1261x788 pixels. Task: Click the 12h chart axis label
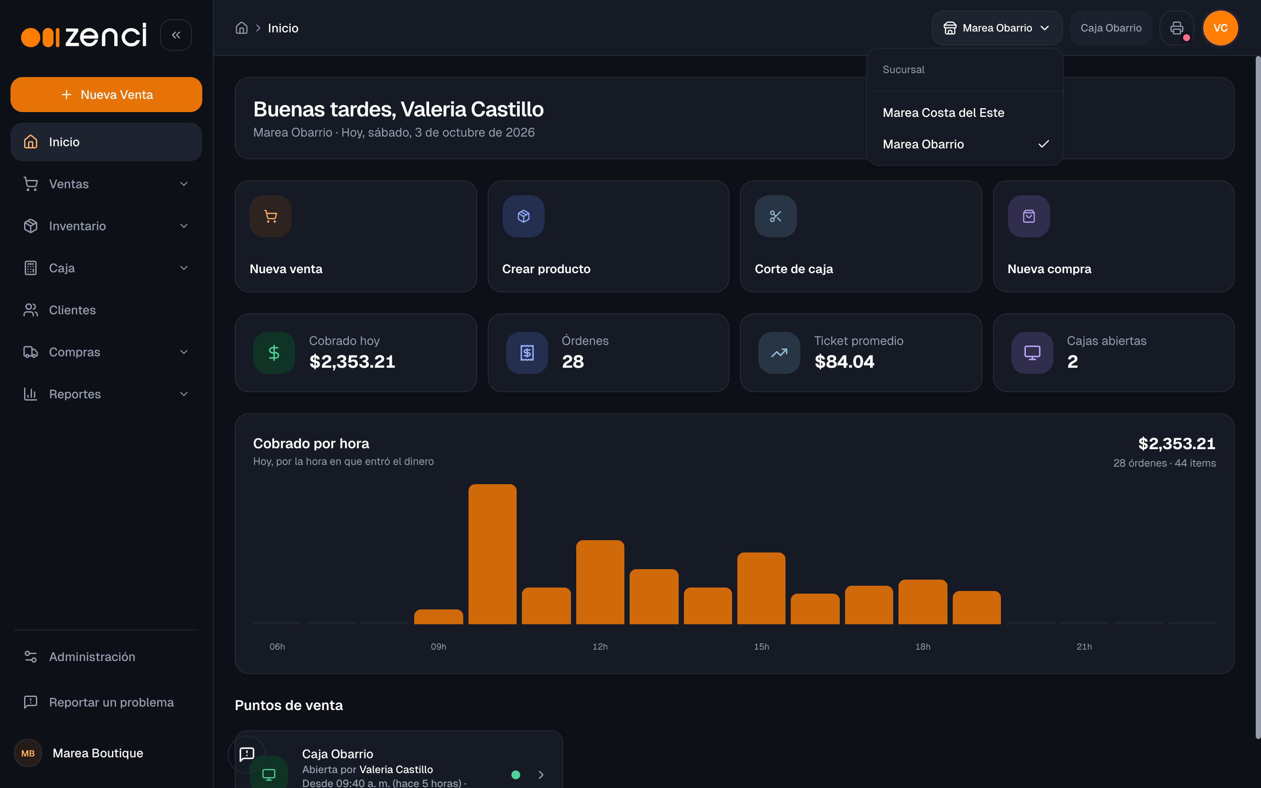click(x=600, y=647)
